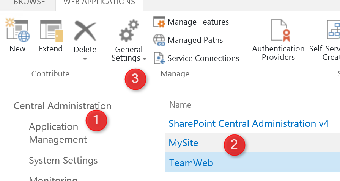340x181 pixels.
Task: Open the Central Administration navigation link
Action: (63, 106)
